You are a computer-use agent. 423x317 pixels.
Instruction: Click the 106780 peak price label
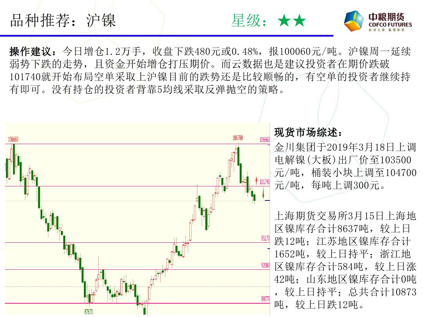(238, 138)
